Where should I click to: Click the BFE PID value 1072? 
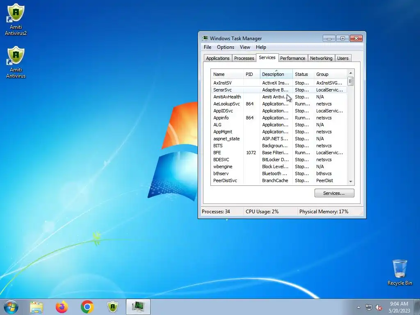(251, 153)
